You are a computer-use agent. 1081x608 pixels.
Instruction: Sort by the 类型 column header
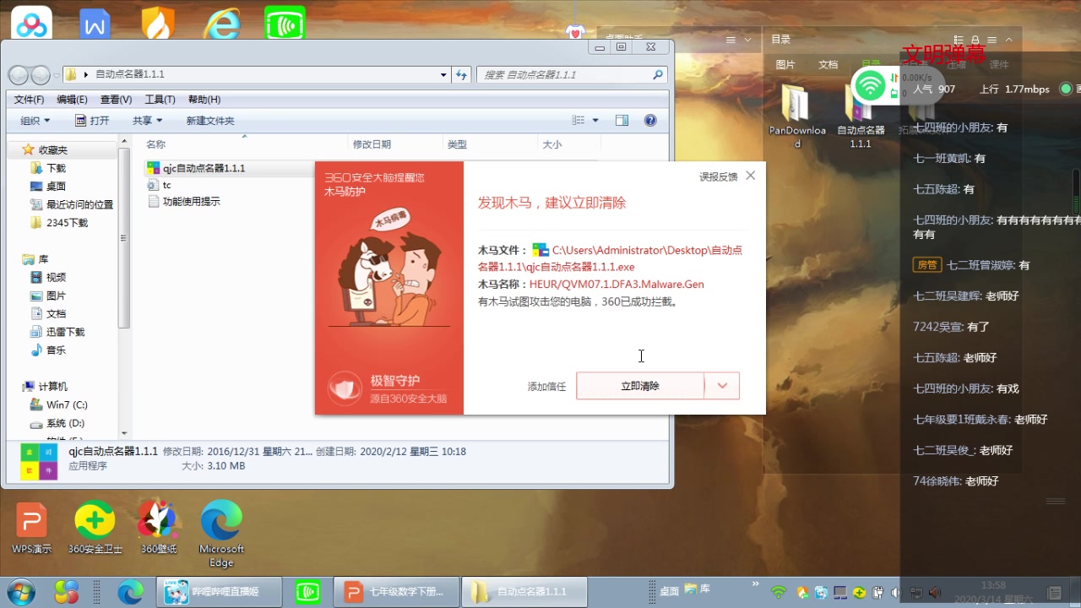pos(457,144)
